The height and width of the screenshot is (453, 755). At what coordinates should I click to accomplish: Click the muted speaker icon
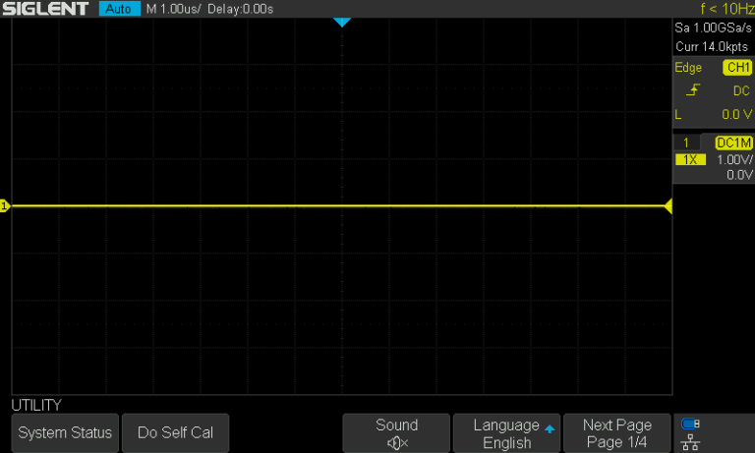[396, 443]
